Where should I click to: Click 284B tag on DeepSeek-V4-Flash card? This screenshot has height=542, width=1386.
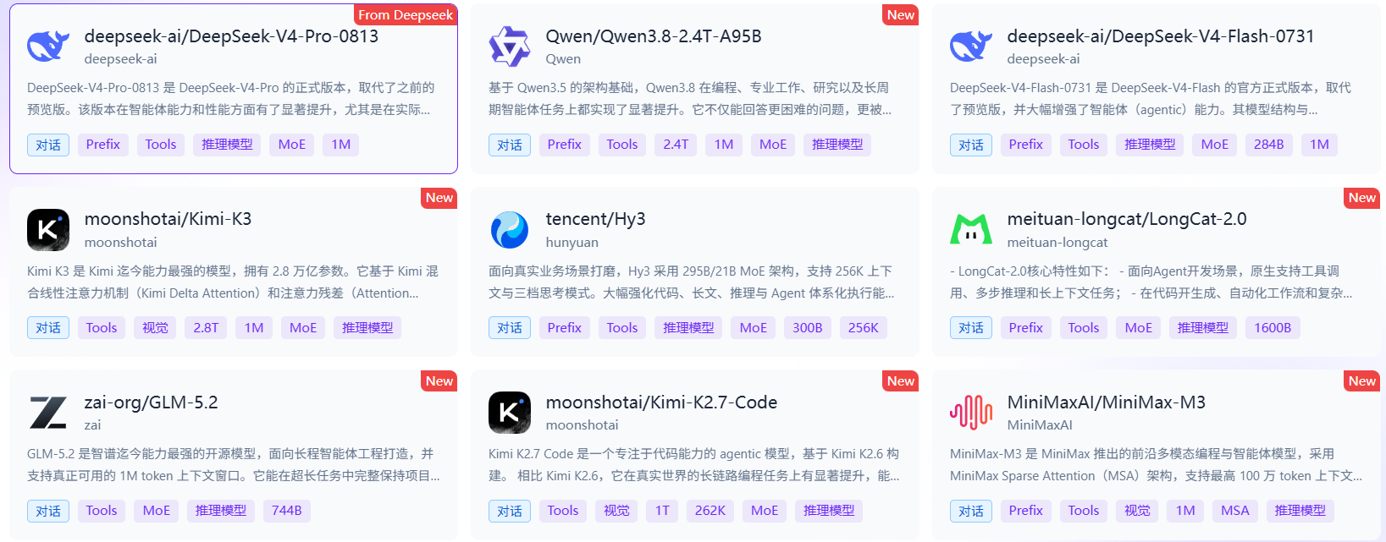[1269, 145]
